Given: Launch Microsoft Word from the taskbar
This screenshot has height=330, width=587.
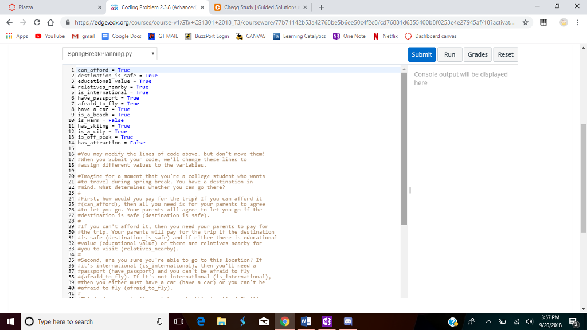Looking at the screenshot, I should (306, 321).
